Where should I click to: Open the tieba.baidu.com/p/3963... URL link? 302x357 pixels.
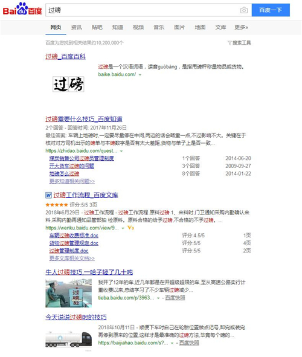coord(126,298)
